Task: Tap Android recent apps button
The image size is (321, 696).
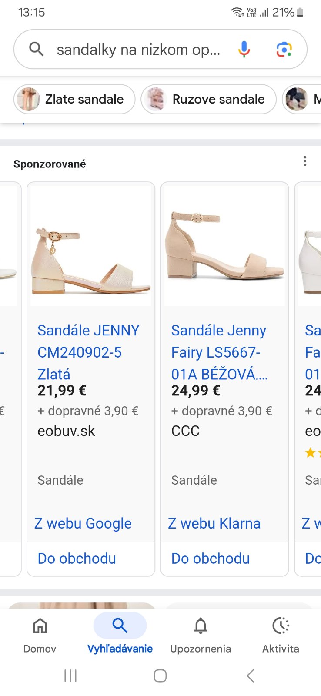Action: coord(70,676)
